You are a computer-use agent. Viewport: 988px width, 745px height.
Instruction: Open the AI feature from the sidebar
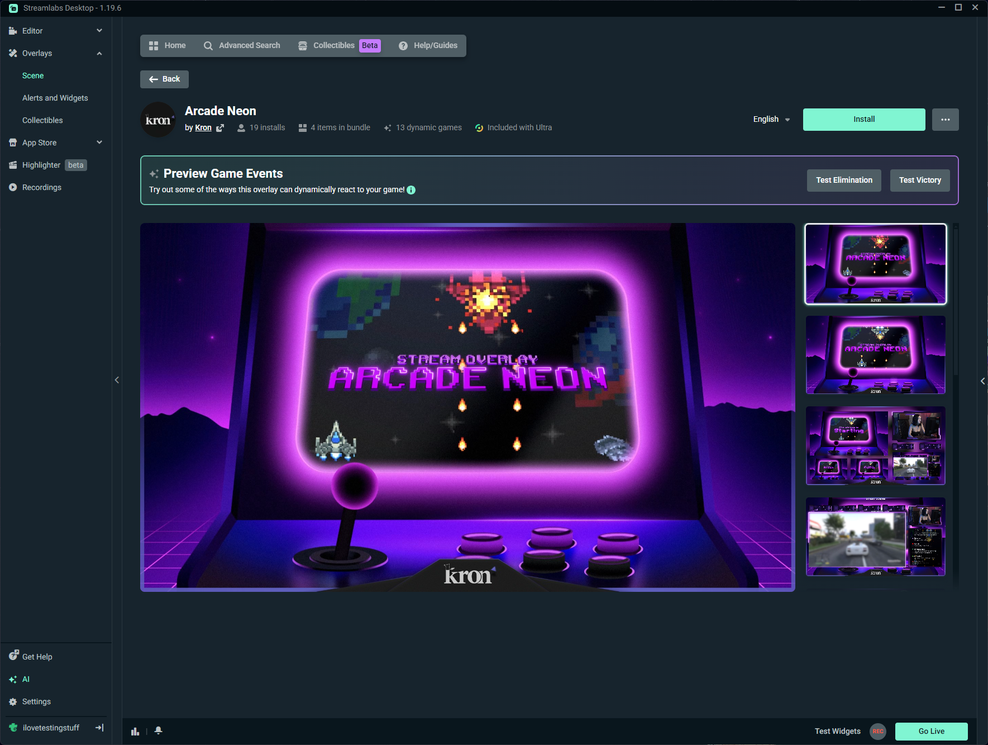[26, 679]
